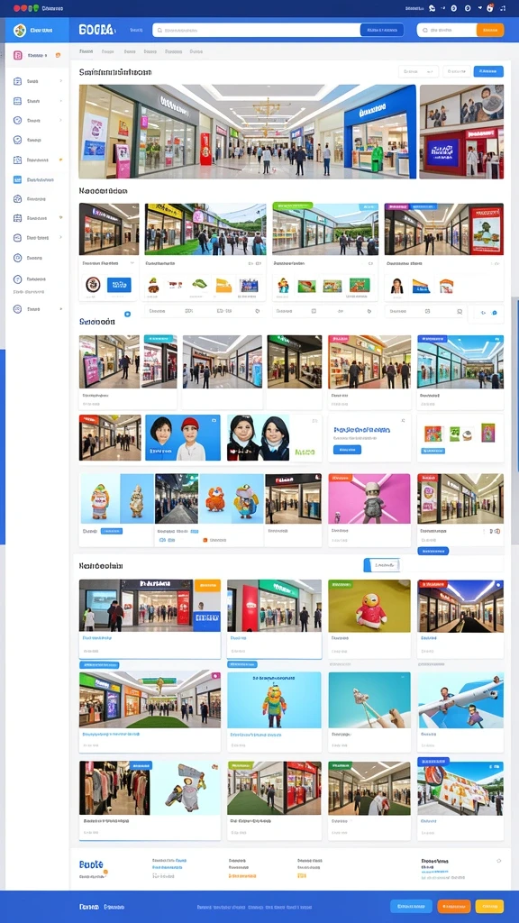Click the blue button in the white promo card
Screen dimensions: 519x923
347,450
